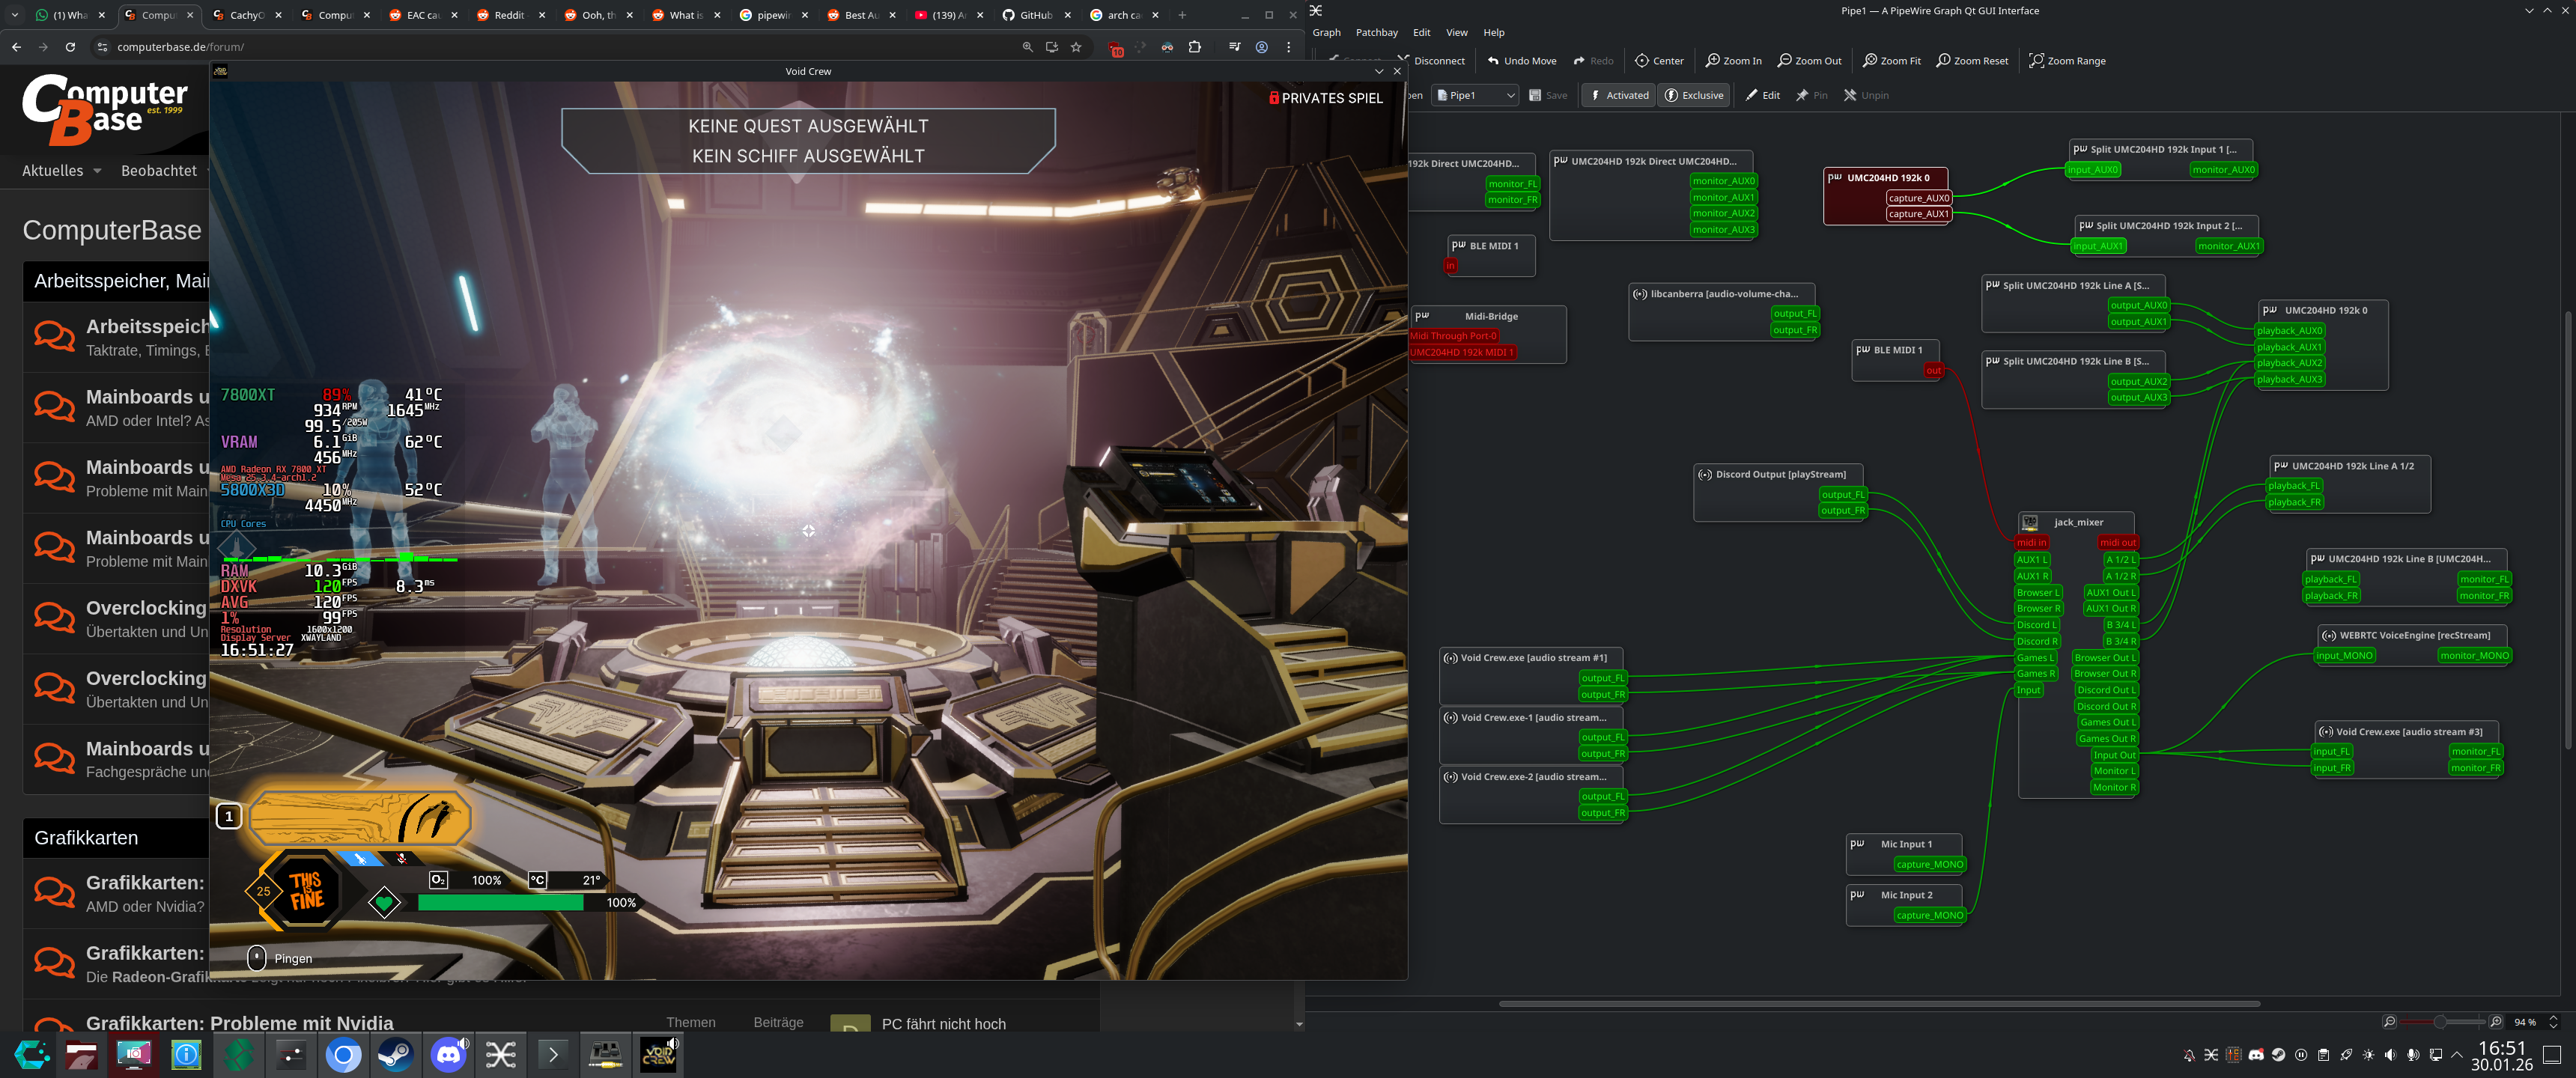Open the Void Crew window titlebar dropdown arrow
The width and height of the screenshot is (2576, 1078).
pyautogui.click(x=1378, y=71)
